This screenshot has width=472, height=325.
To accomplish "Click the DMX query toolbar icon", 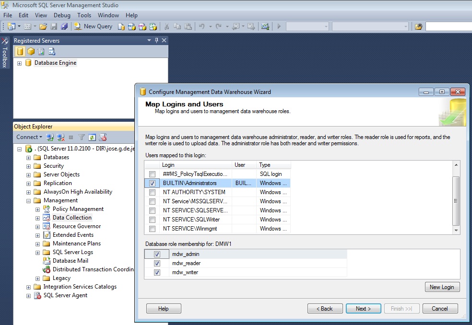I will pyautogui.click(x=142, y=26).
